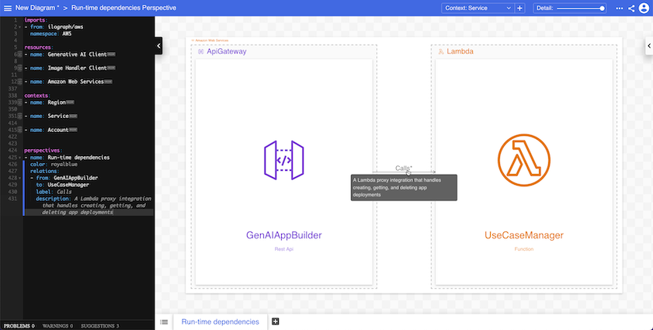Open the Context: Service dropdown
Screen dimensions: 653x330
(478, 8)
